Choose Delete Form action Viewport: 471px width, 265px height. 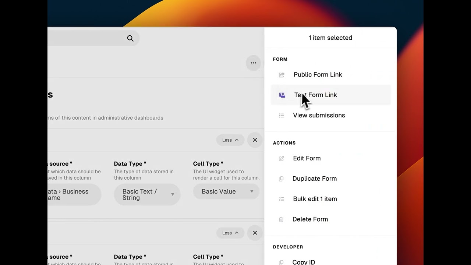pyautogui.click(x=330, y=219)
